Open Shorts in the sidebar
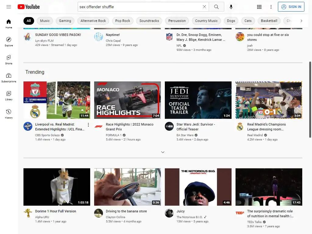Viewport: 312px width, 234px height. 9,60
